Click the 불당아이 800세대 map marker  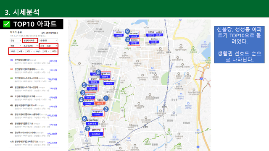point(94,81)
